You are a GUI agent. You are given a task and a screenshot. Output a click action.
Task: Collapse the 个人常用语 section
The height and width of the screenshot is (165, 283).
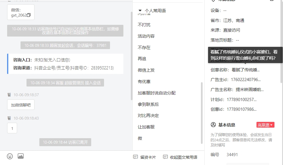pos(140,11)
